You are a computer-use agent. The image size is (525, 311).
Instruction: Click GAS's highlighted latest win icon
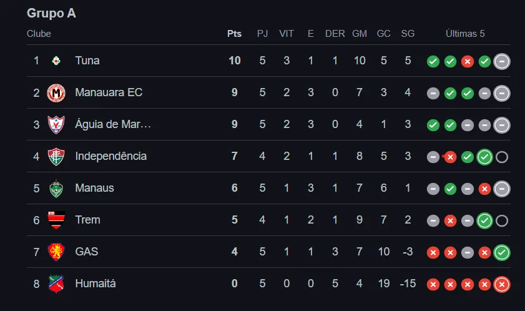pyautogui.click(x=501, y=253)
